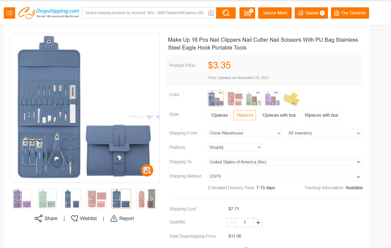Click the Source More button
Screen dimensions: 391x248
coord(275,13)
